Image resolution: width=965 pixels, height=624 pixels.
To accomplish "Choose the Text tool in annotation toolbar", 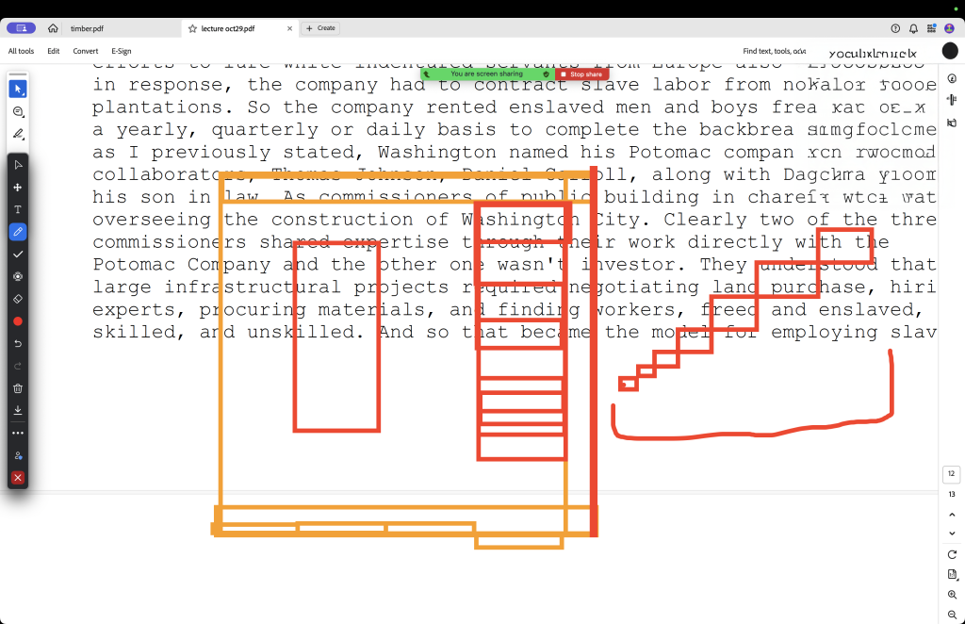I will (x=18, y=209).
